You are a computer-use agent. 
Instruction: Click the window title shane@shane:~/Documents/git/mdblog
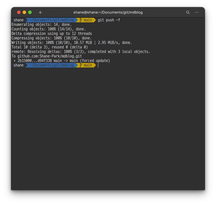108,12
